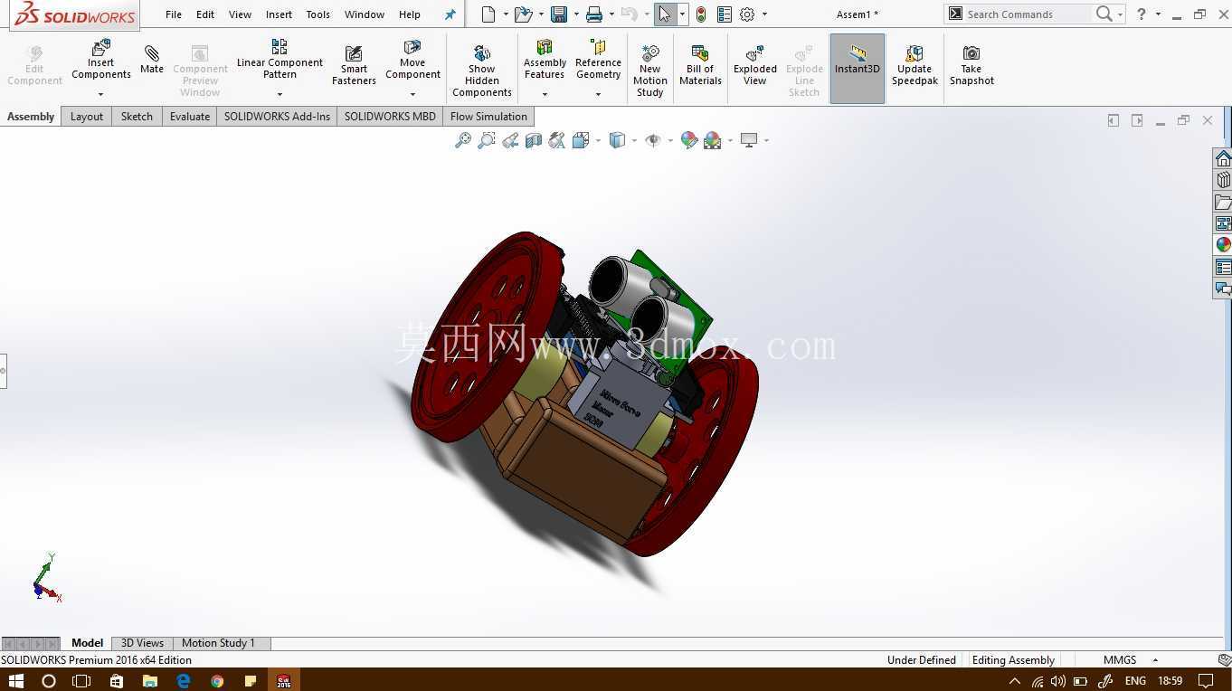Expand Linear Component Pattern dropdown arrow

pos(280,94)
